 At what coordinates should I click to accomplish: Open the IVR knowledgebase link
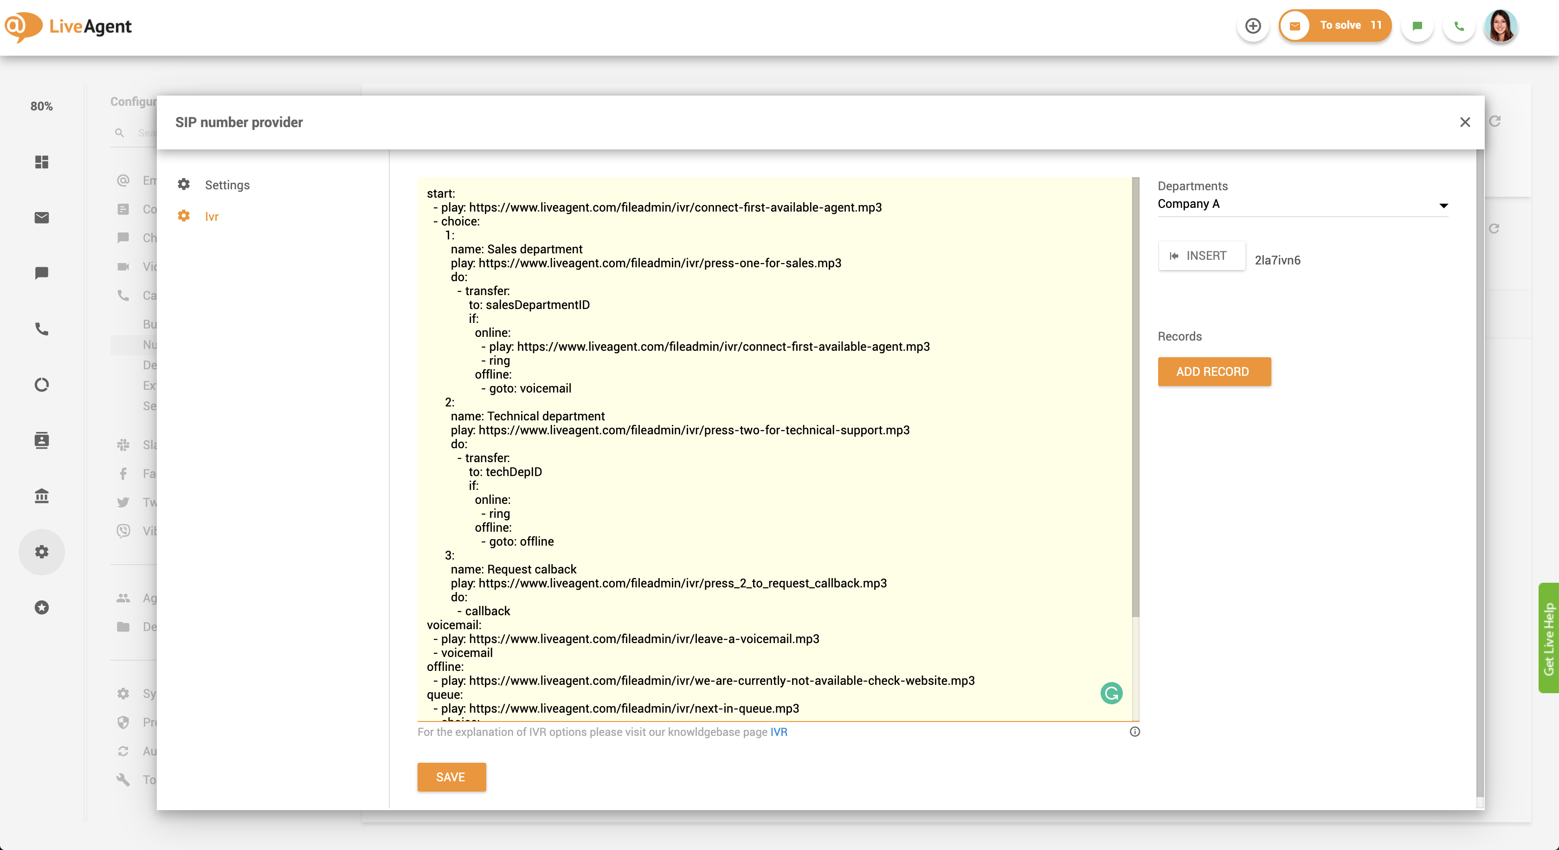778,732
